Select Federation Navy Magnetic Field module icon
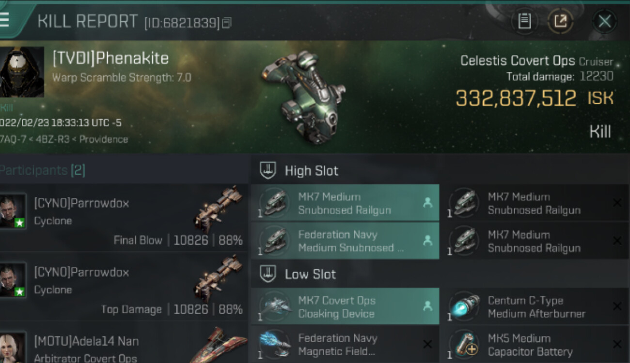 [x=274, y=344]
